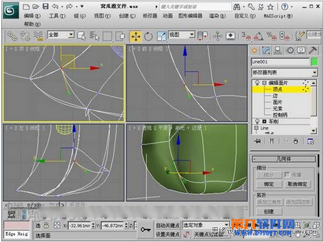The height and width of the screenshot is (242, 324).
Task: Click the Configure Modifier Sets icon
Action: click(310, 141)
